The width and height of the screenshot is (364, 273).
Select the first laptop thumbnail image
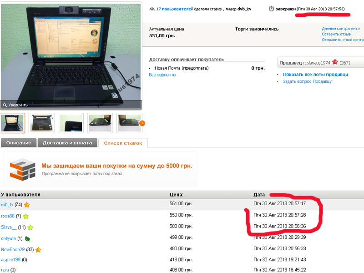(x=12, y=123)
